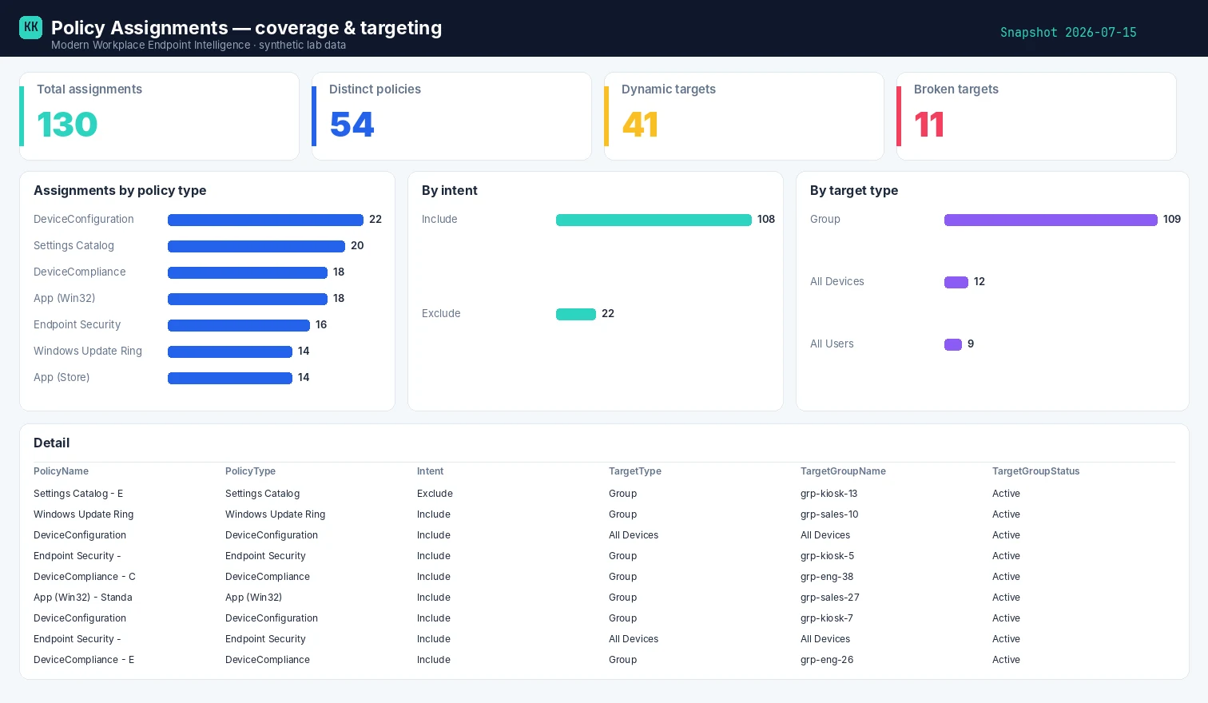Screen dimensions: 1208x703
Task: Click the DeviceConfiguration bar in policy type chart
Action: click(x=265, y=220)
